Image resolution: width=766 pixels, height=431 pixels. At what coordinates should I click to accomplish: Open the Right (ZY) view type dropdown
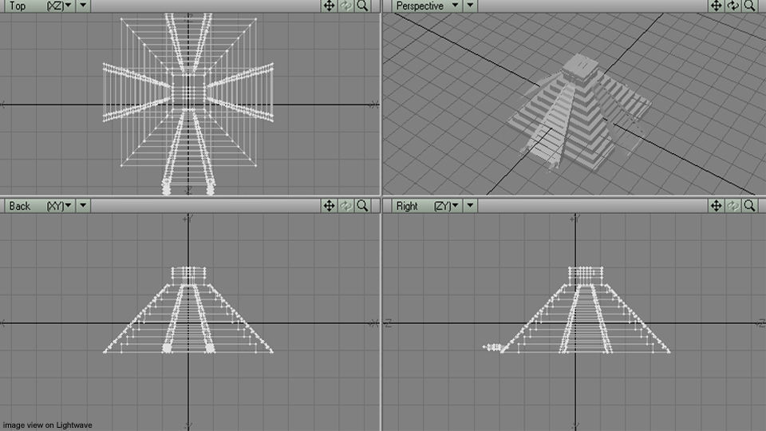point(427,206)
